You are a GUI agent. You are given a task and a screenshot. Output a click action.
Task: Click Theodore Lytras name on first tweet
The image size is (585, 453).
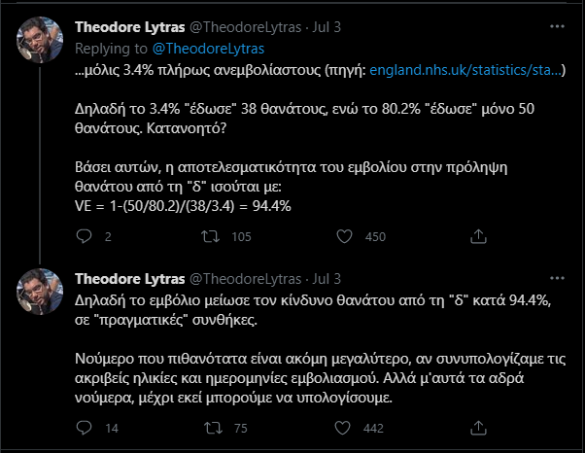[x=131, y=26]
